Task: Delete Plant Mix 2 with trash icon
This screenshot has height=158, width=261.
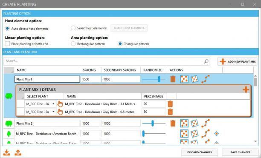Action: tap(173, 124)
